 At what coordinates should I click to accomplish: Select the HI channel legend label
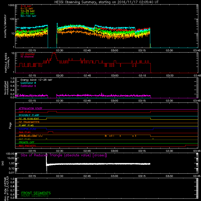(27, 57)
